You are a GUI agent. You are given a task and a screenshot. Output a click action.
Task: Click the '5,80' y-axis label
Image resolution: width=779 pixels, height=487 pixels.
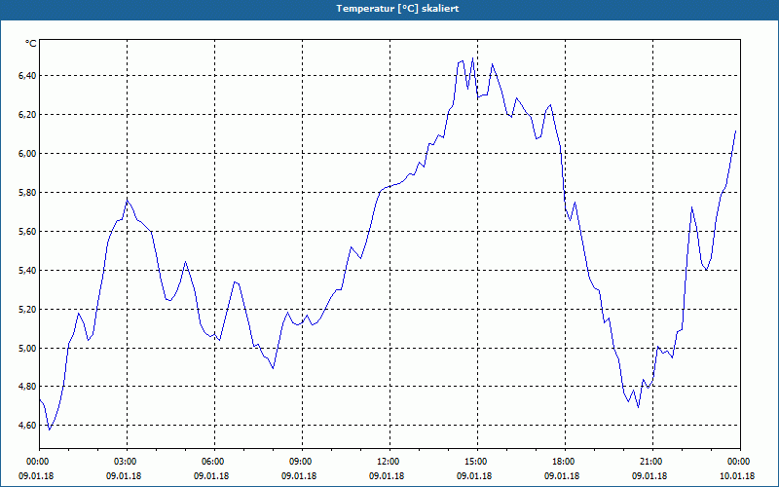tap(27, 192)
